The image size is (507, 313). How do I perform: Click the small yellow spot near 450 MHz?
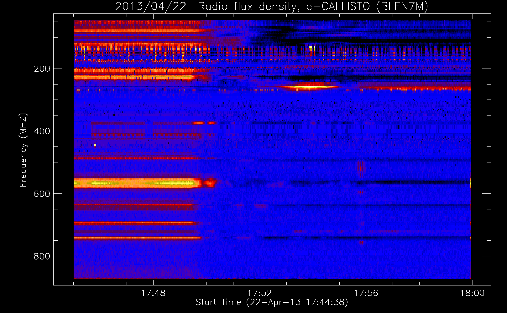coord(95,145)
